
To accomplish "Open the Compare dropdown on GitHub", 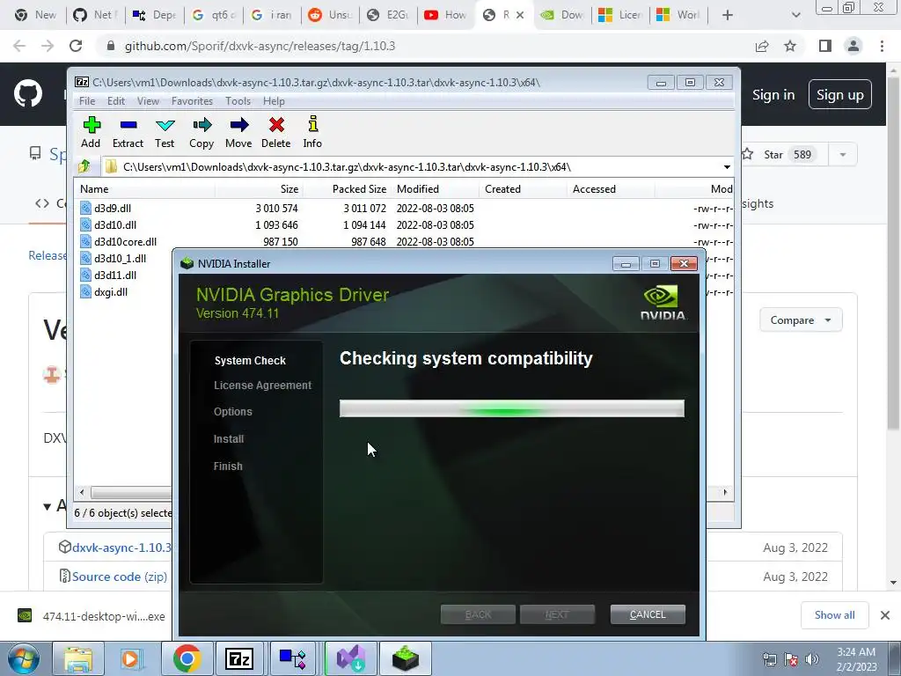I will click(x=801, y=320).
